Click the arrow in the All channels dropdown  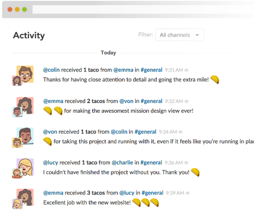[197, 35]
